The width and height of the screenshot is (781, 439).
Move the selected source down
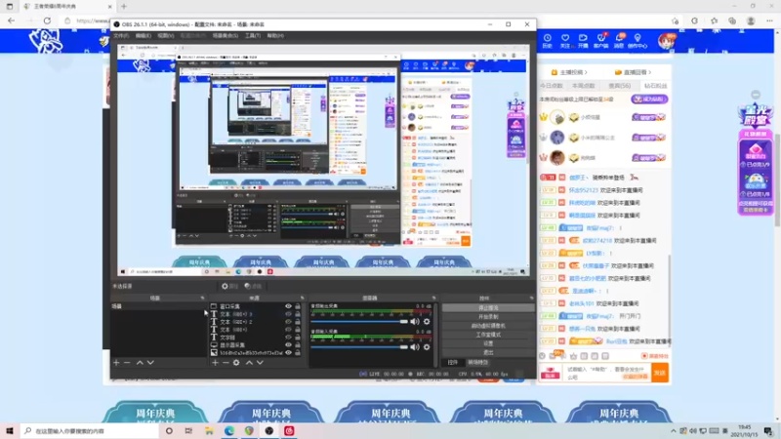pos(260,363)
